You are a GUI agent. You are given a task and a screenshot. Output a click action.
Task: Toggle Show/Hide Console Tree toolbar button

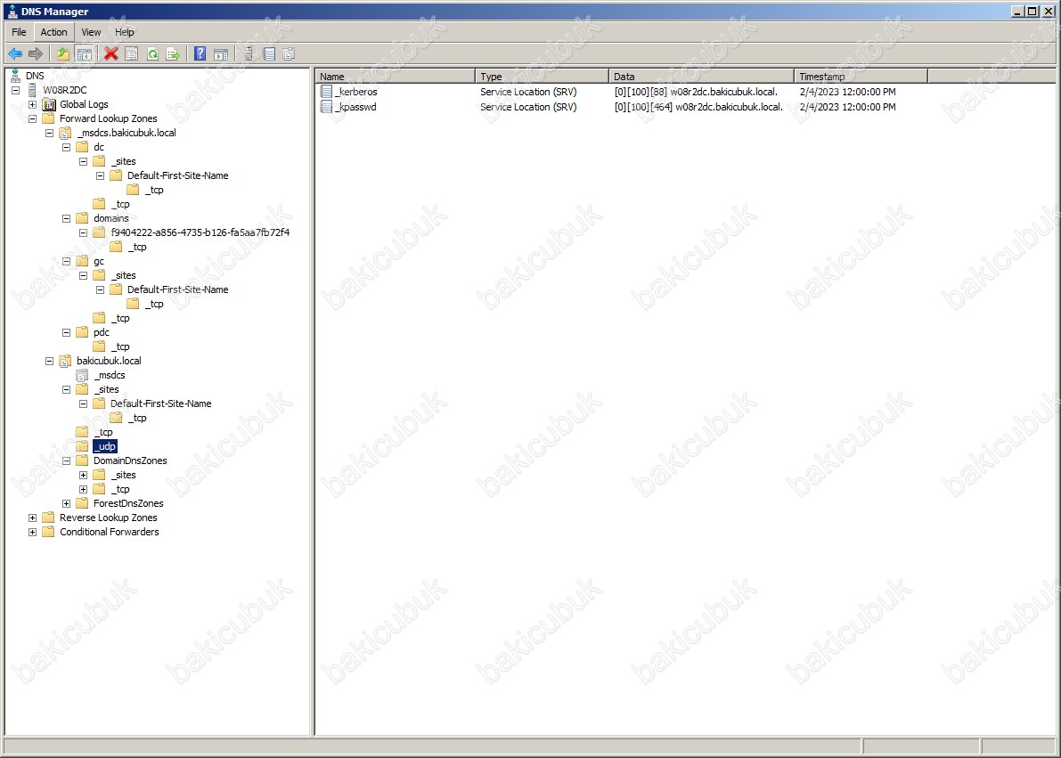pyautogui.click(x=84, y=54)
